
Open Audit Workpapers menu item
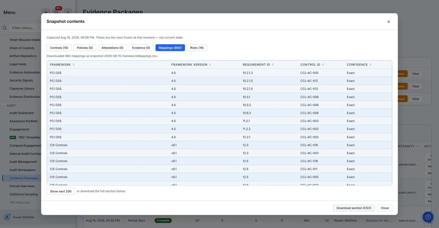(22, 170)
